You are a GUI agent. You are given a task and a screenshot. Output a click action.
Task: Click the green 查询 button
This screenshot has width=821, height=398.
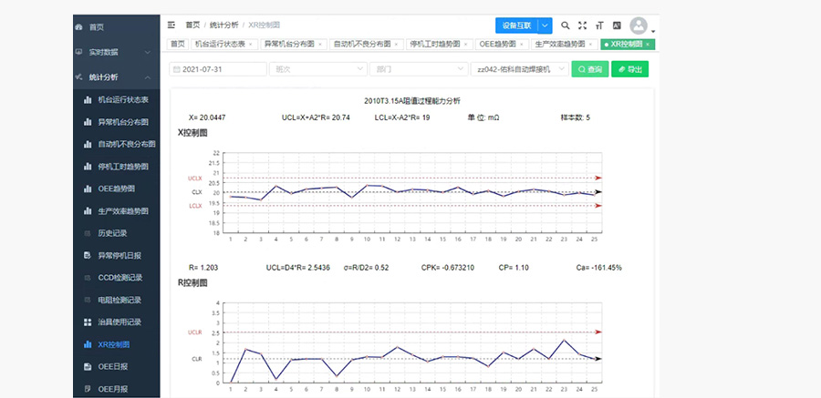[590, 69]
